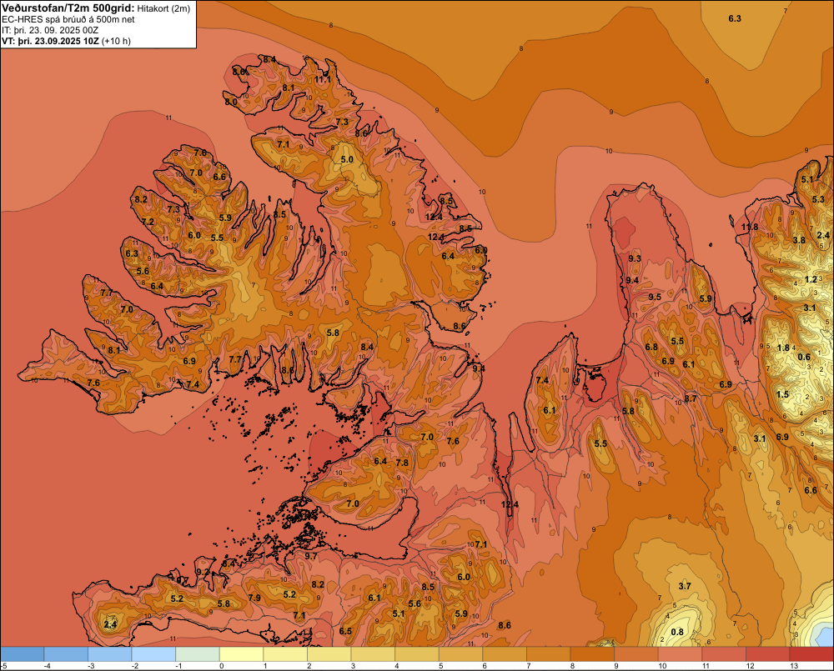Select the legend swatch between 11 and 12
The height and width of the screenshot is (671, 834).
[724, 654]
